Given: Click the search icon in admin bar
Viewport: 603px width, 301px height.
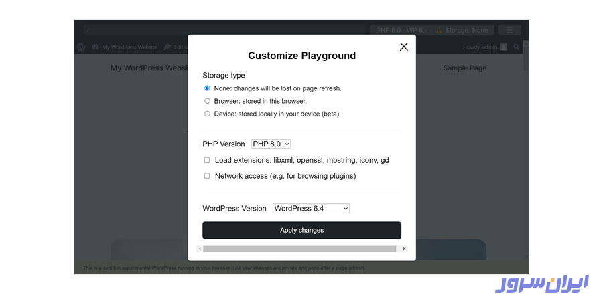Looking at the screenshot, I should point(517,47).
